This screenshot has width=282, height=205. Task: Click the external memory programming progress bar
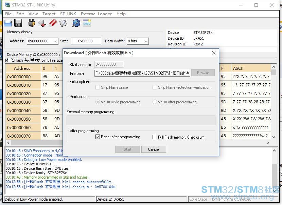pos(141,120)
